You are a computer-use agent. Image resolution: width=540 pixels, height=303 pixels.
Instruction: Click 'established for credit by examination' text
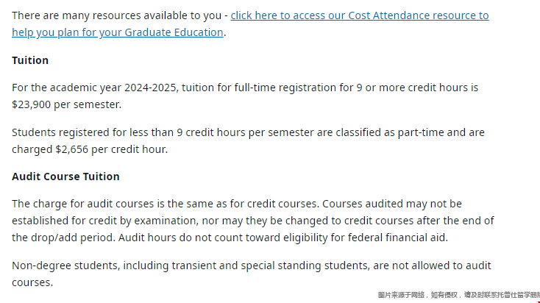[105, 221]
